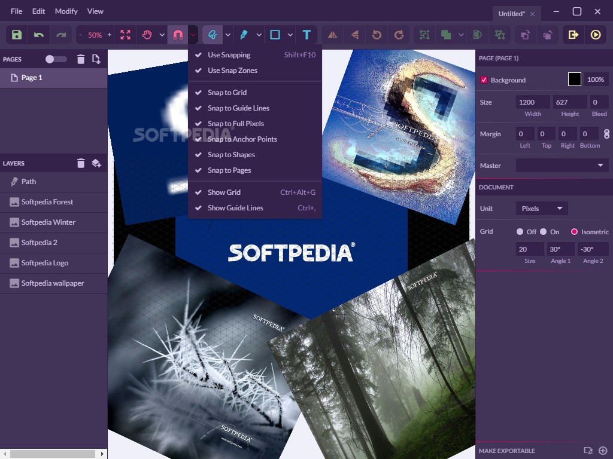The image size is (613, 459).
Task: Click the background opacity 100% field
Action: (596, 79)
